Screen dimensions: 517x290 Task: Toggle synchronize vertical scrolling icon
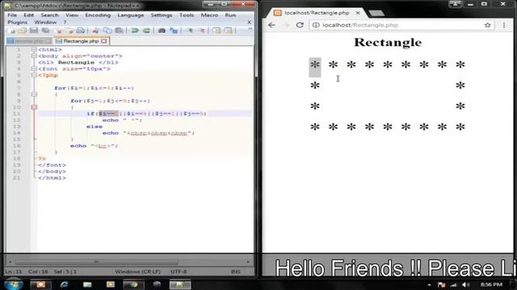(x=216, y=31)
